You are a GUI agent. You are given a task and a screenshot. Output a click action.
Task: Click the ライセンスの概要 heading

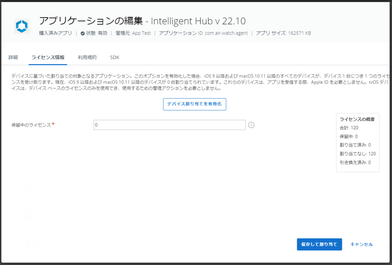[x=357, y=119]
